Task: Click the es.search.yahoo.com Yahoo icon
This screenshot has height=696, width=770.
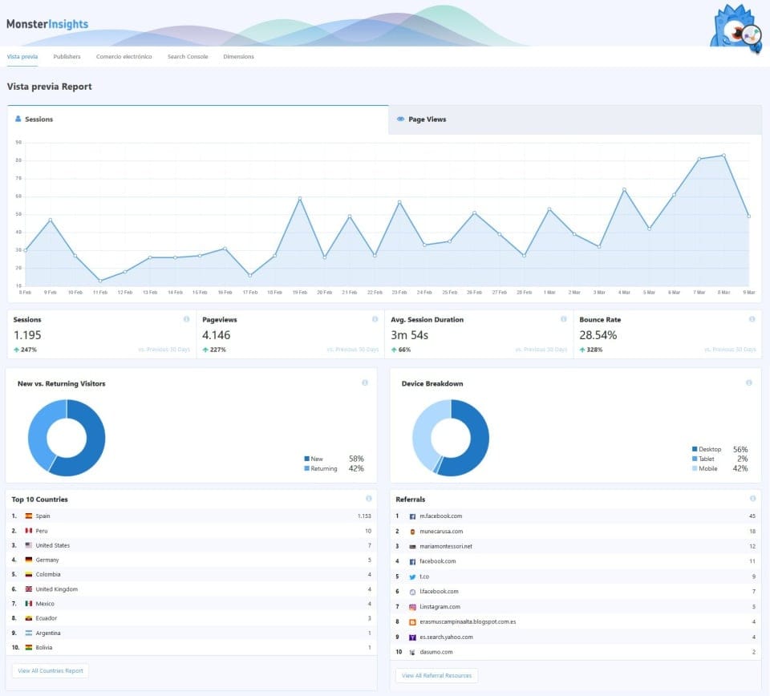Action: pyautogui.click(x=412, y=637)
